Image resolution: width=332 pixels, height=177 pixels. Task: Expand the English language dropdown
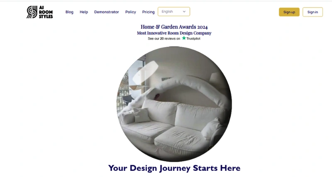174,12
